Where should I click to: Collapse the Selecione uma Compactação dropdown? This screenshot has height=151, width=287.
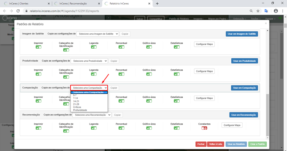coord(89,88)
